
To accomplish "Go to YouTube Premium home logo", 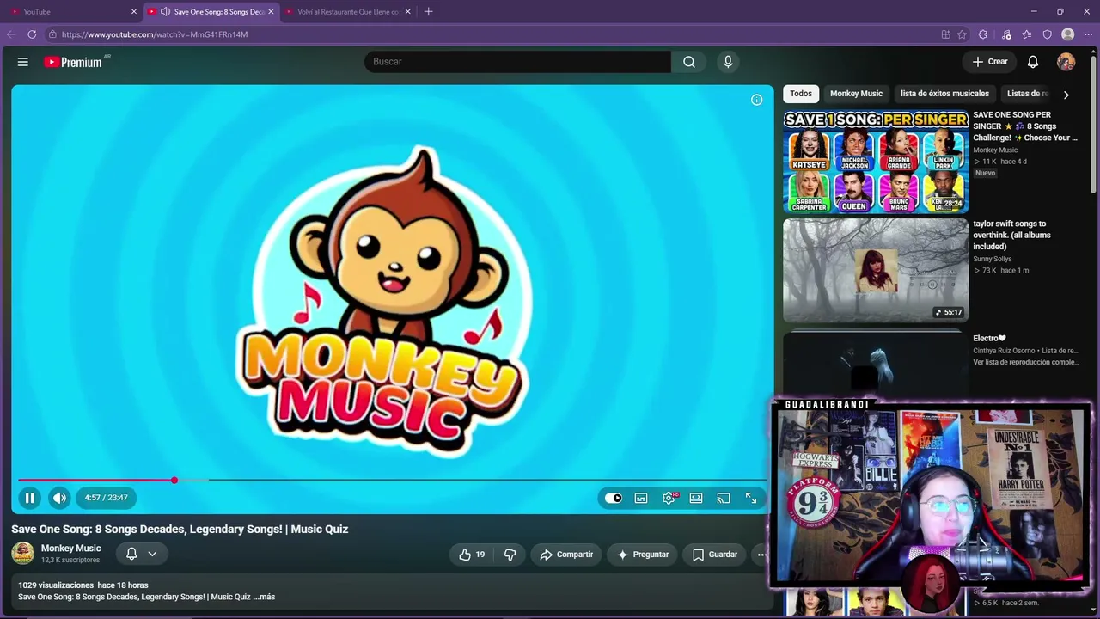I will click(73, 62).
